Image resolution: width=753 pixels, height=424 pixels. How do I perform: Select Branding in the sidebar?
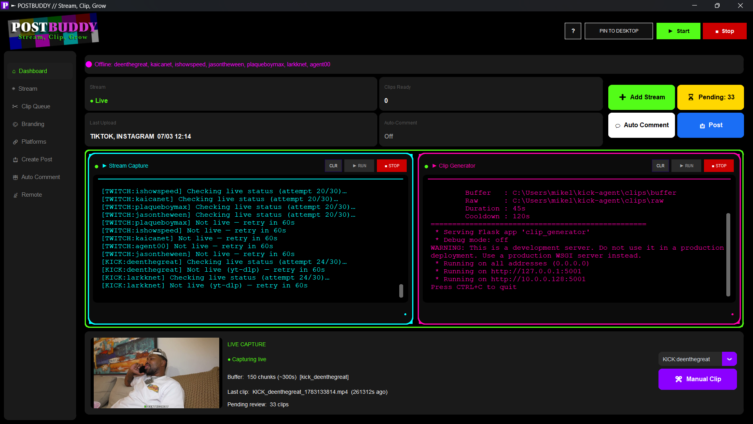[40, 124]
